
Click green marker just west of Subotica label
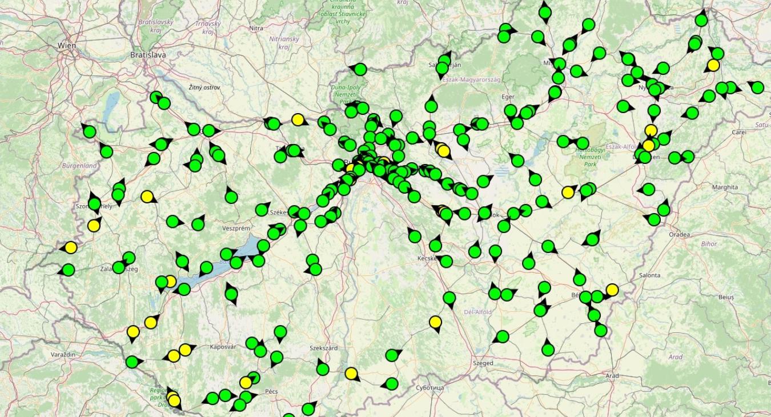[392, 384]
